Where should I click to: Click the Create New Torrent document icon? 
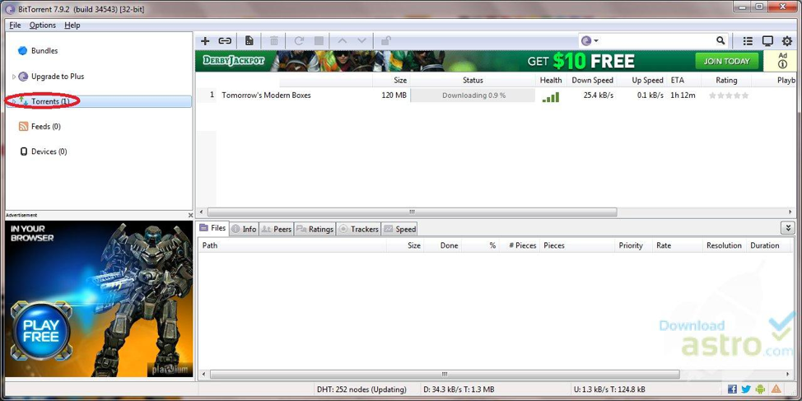249,41
